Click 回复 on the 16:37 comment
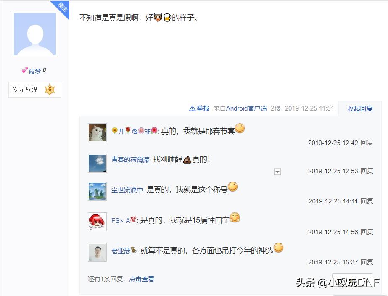The height and width of the screenshot is (296, 388). coord(367,262)
